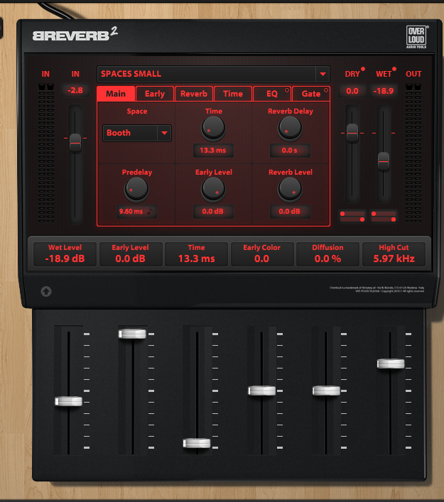Click the 9.60 ms predelay value field
This screenshot has width=444, height=502.
(x=131, y=212)
